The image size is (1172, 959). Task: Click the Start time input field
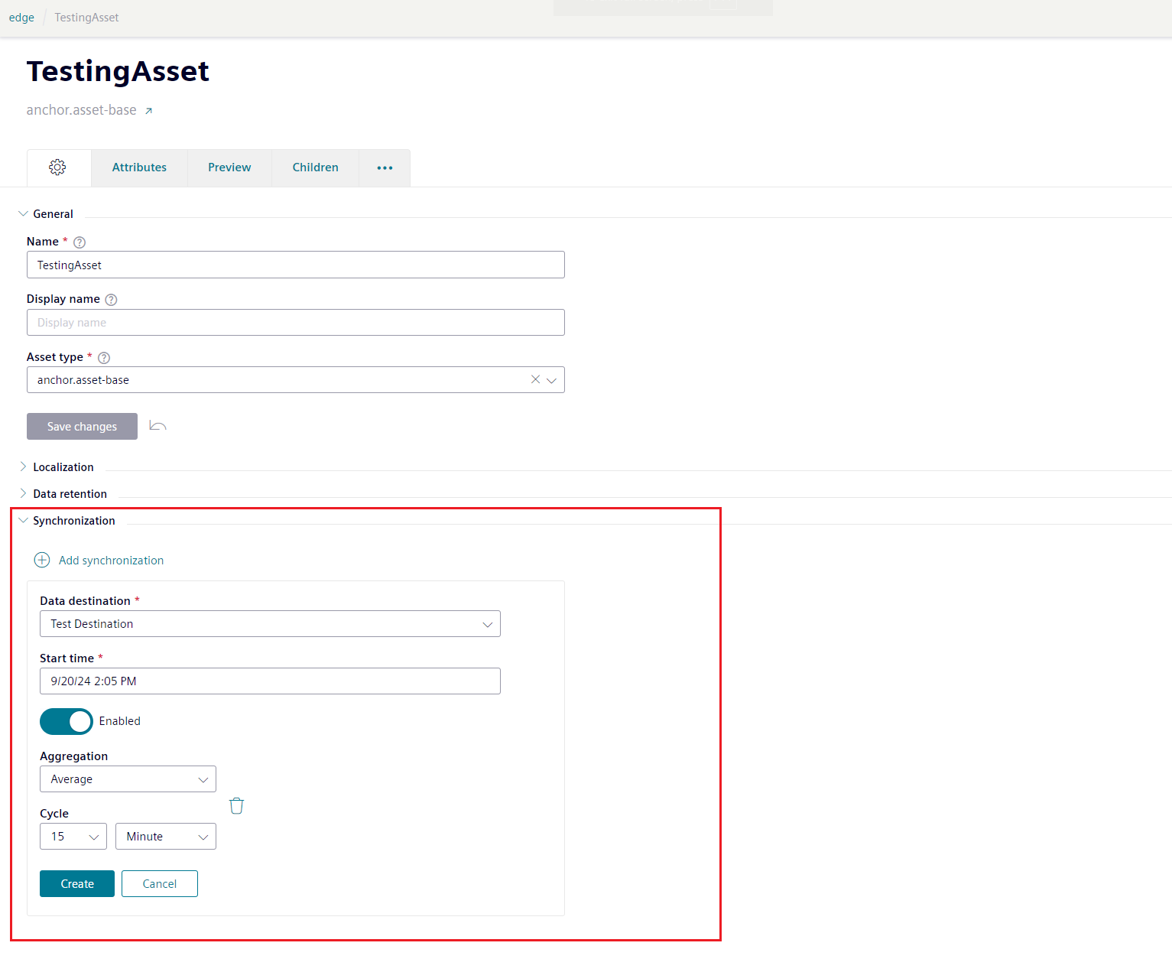270,681
